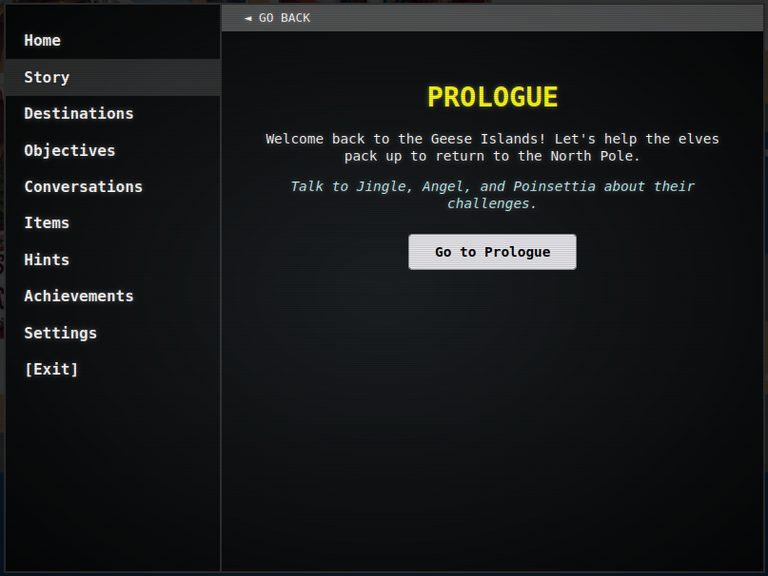Open the Conversations section
The width and height of the screenshot is (768, 576).
(84, 187)
